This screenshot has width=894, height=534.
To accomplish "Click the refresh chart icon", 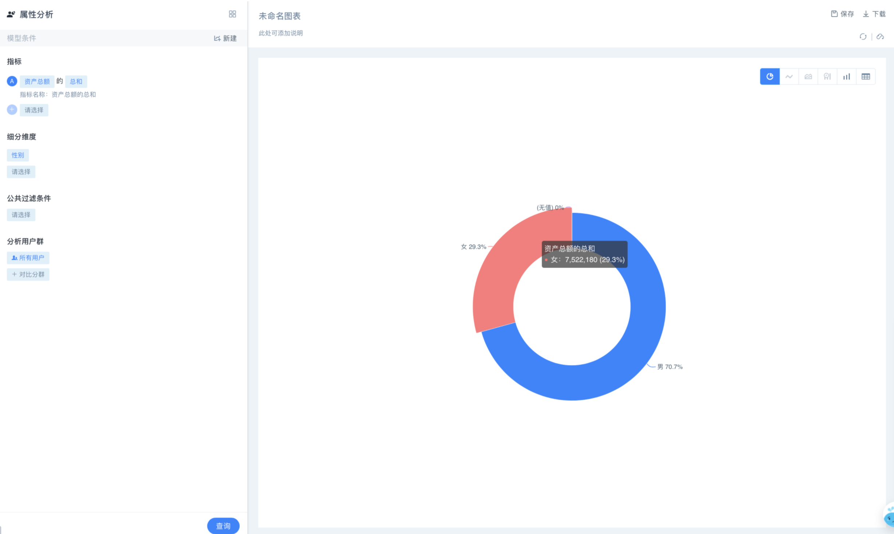I will point(863,36).
